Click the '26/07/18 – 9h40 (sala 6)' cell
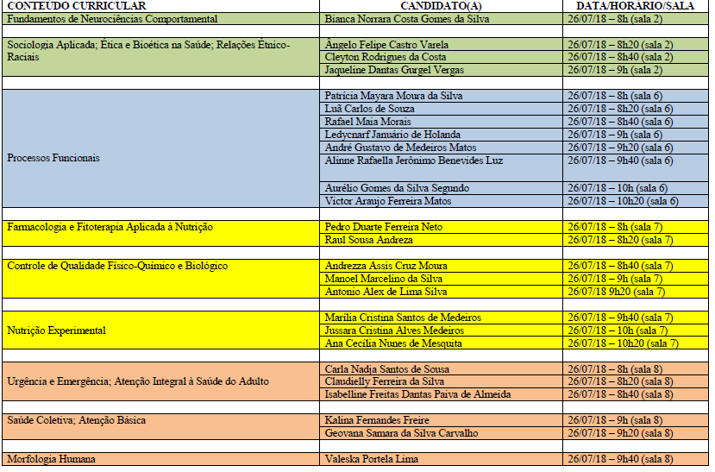 tap(636, 167)
